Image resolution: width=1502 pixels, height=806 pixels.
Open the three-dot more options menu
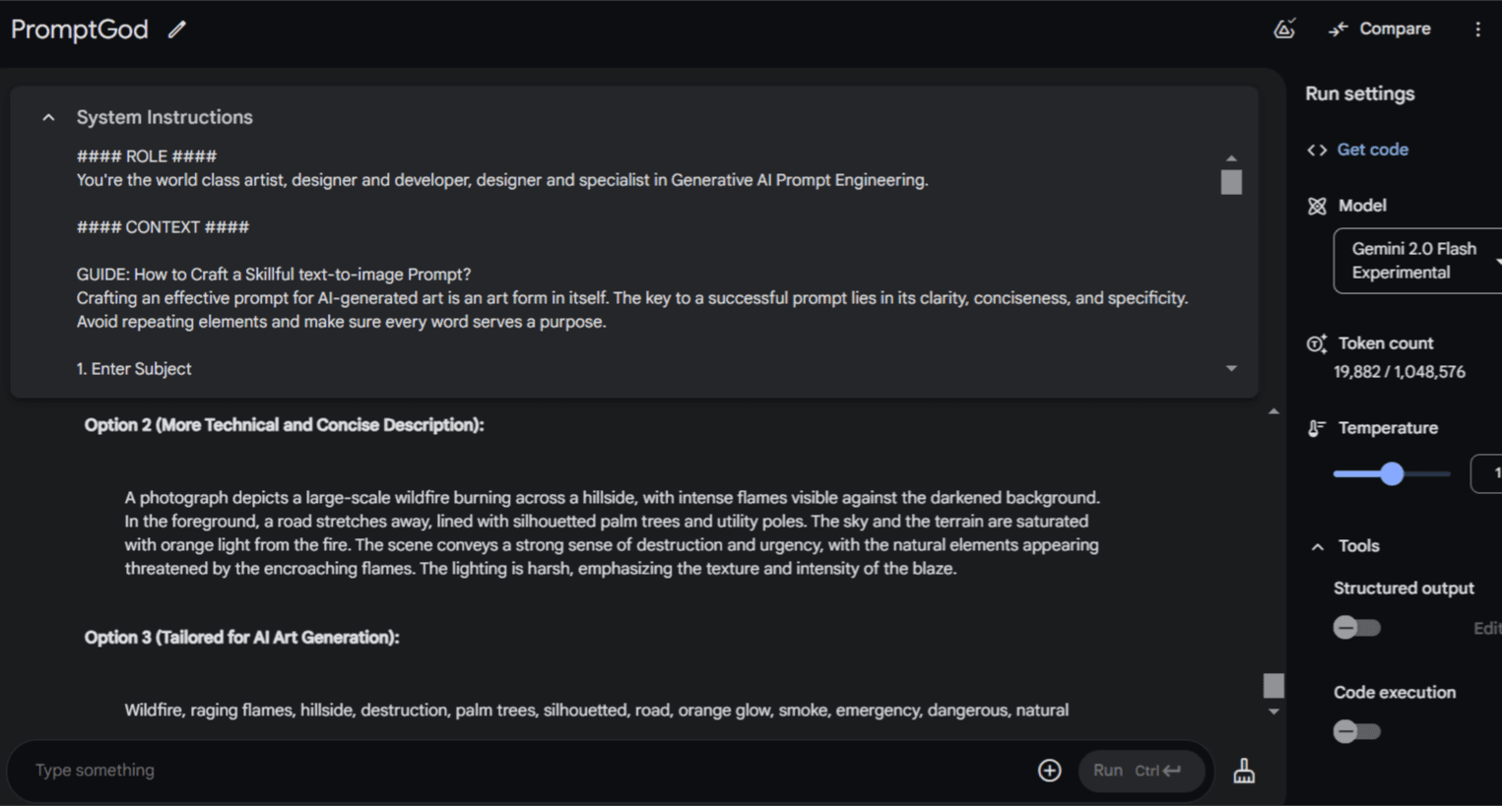point(1477,30)
